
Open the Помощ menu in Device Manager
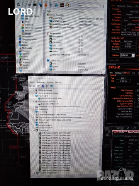(59, 83)
